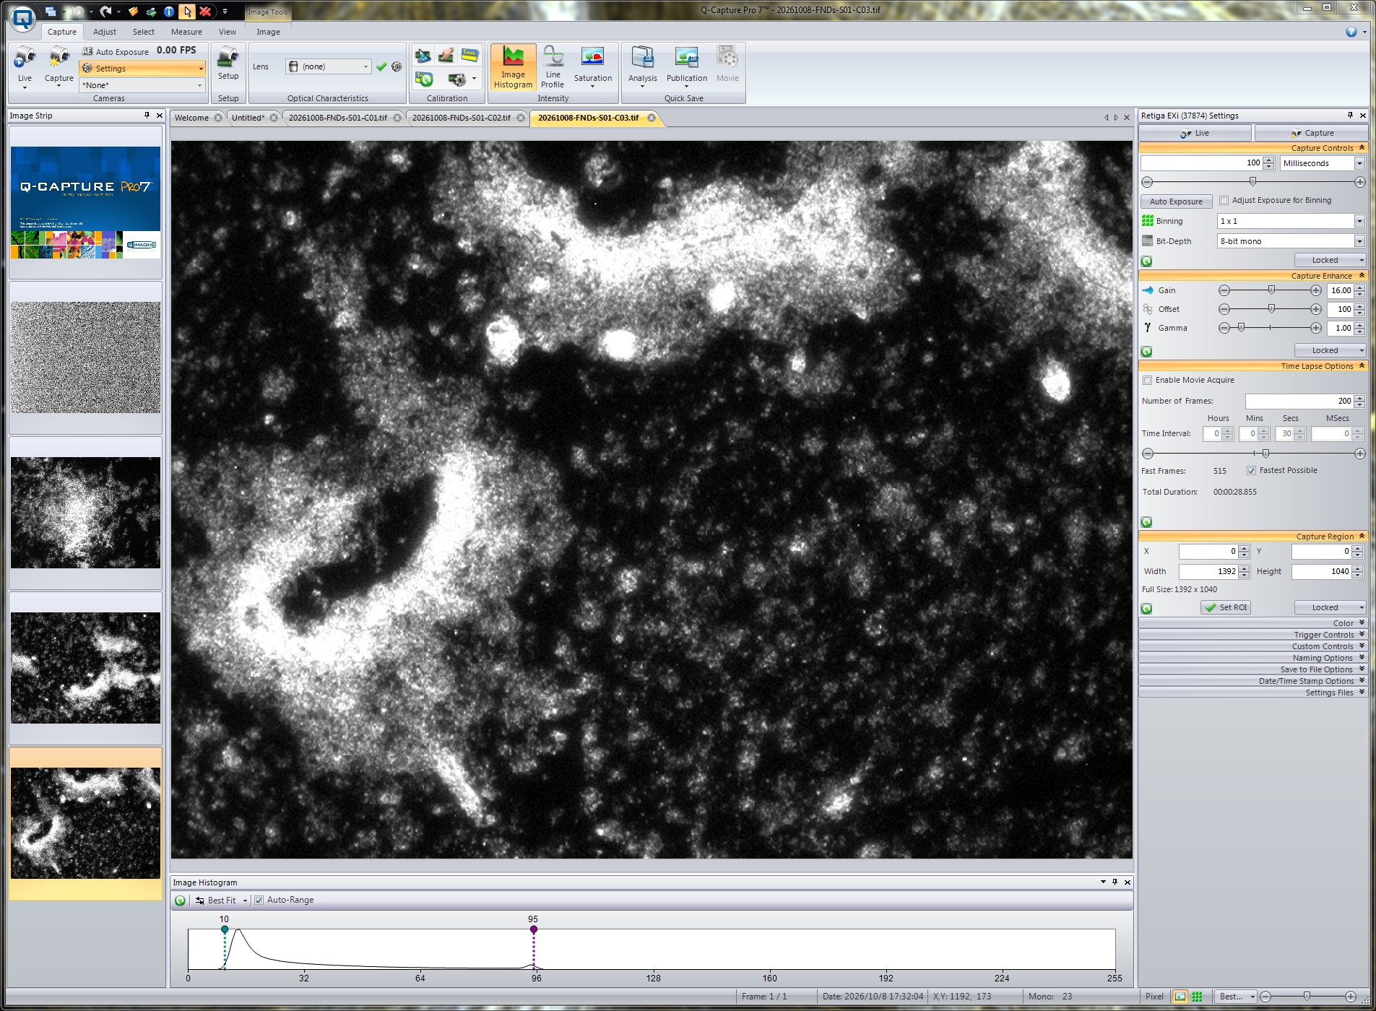Open the Line Profile tool
Screen dimensions: 1376x1011
click(x=553, y=67)
